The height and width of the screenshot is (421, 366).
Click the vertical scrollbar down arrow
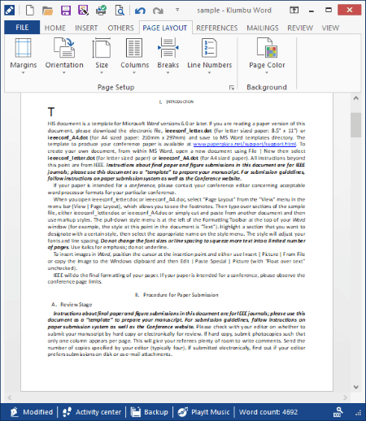pyautogui.click(x=356, y=387)
